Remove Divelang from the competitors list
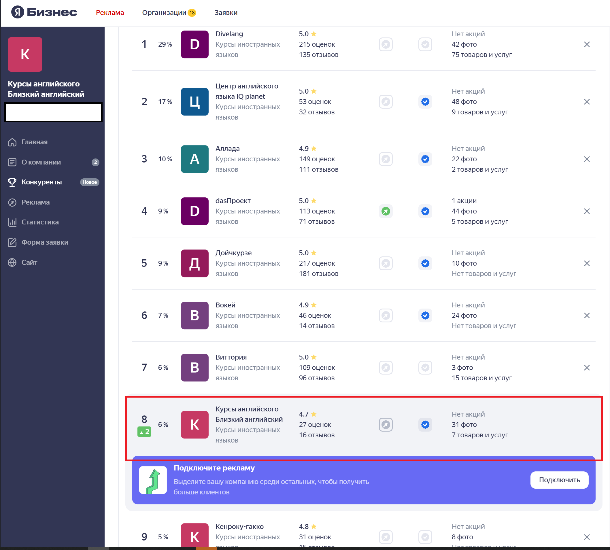The width and height of the screenshot is (610, 550). coord(586,44)
